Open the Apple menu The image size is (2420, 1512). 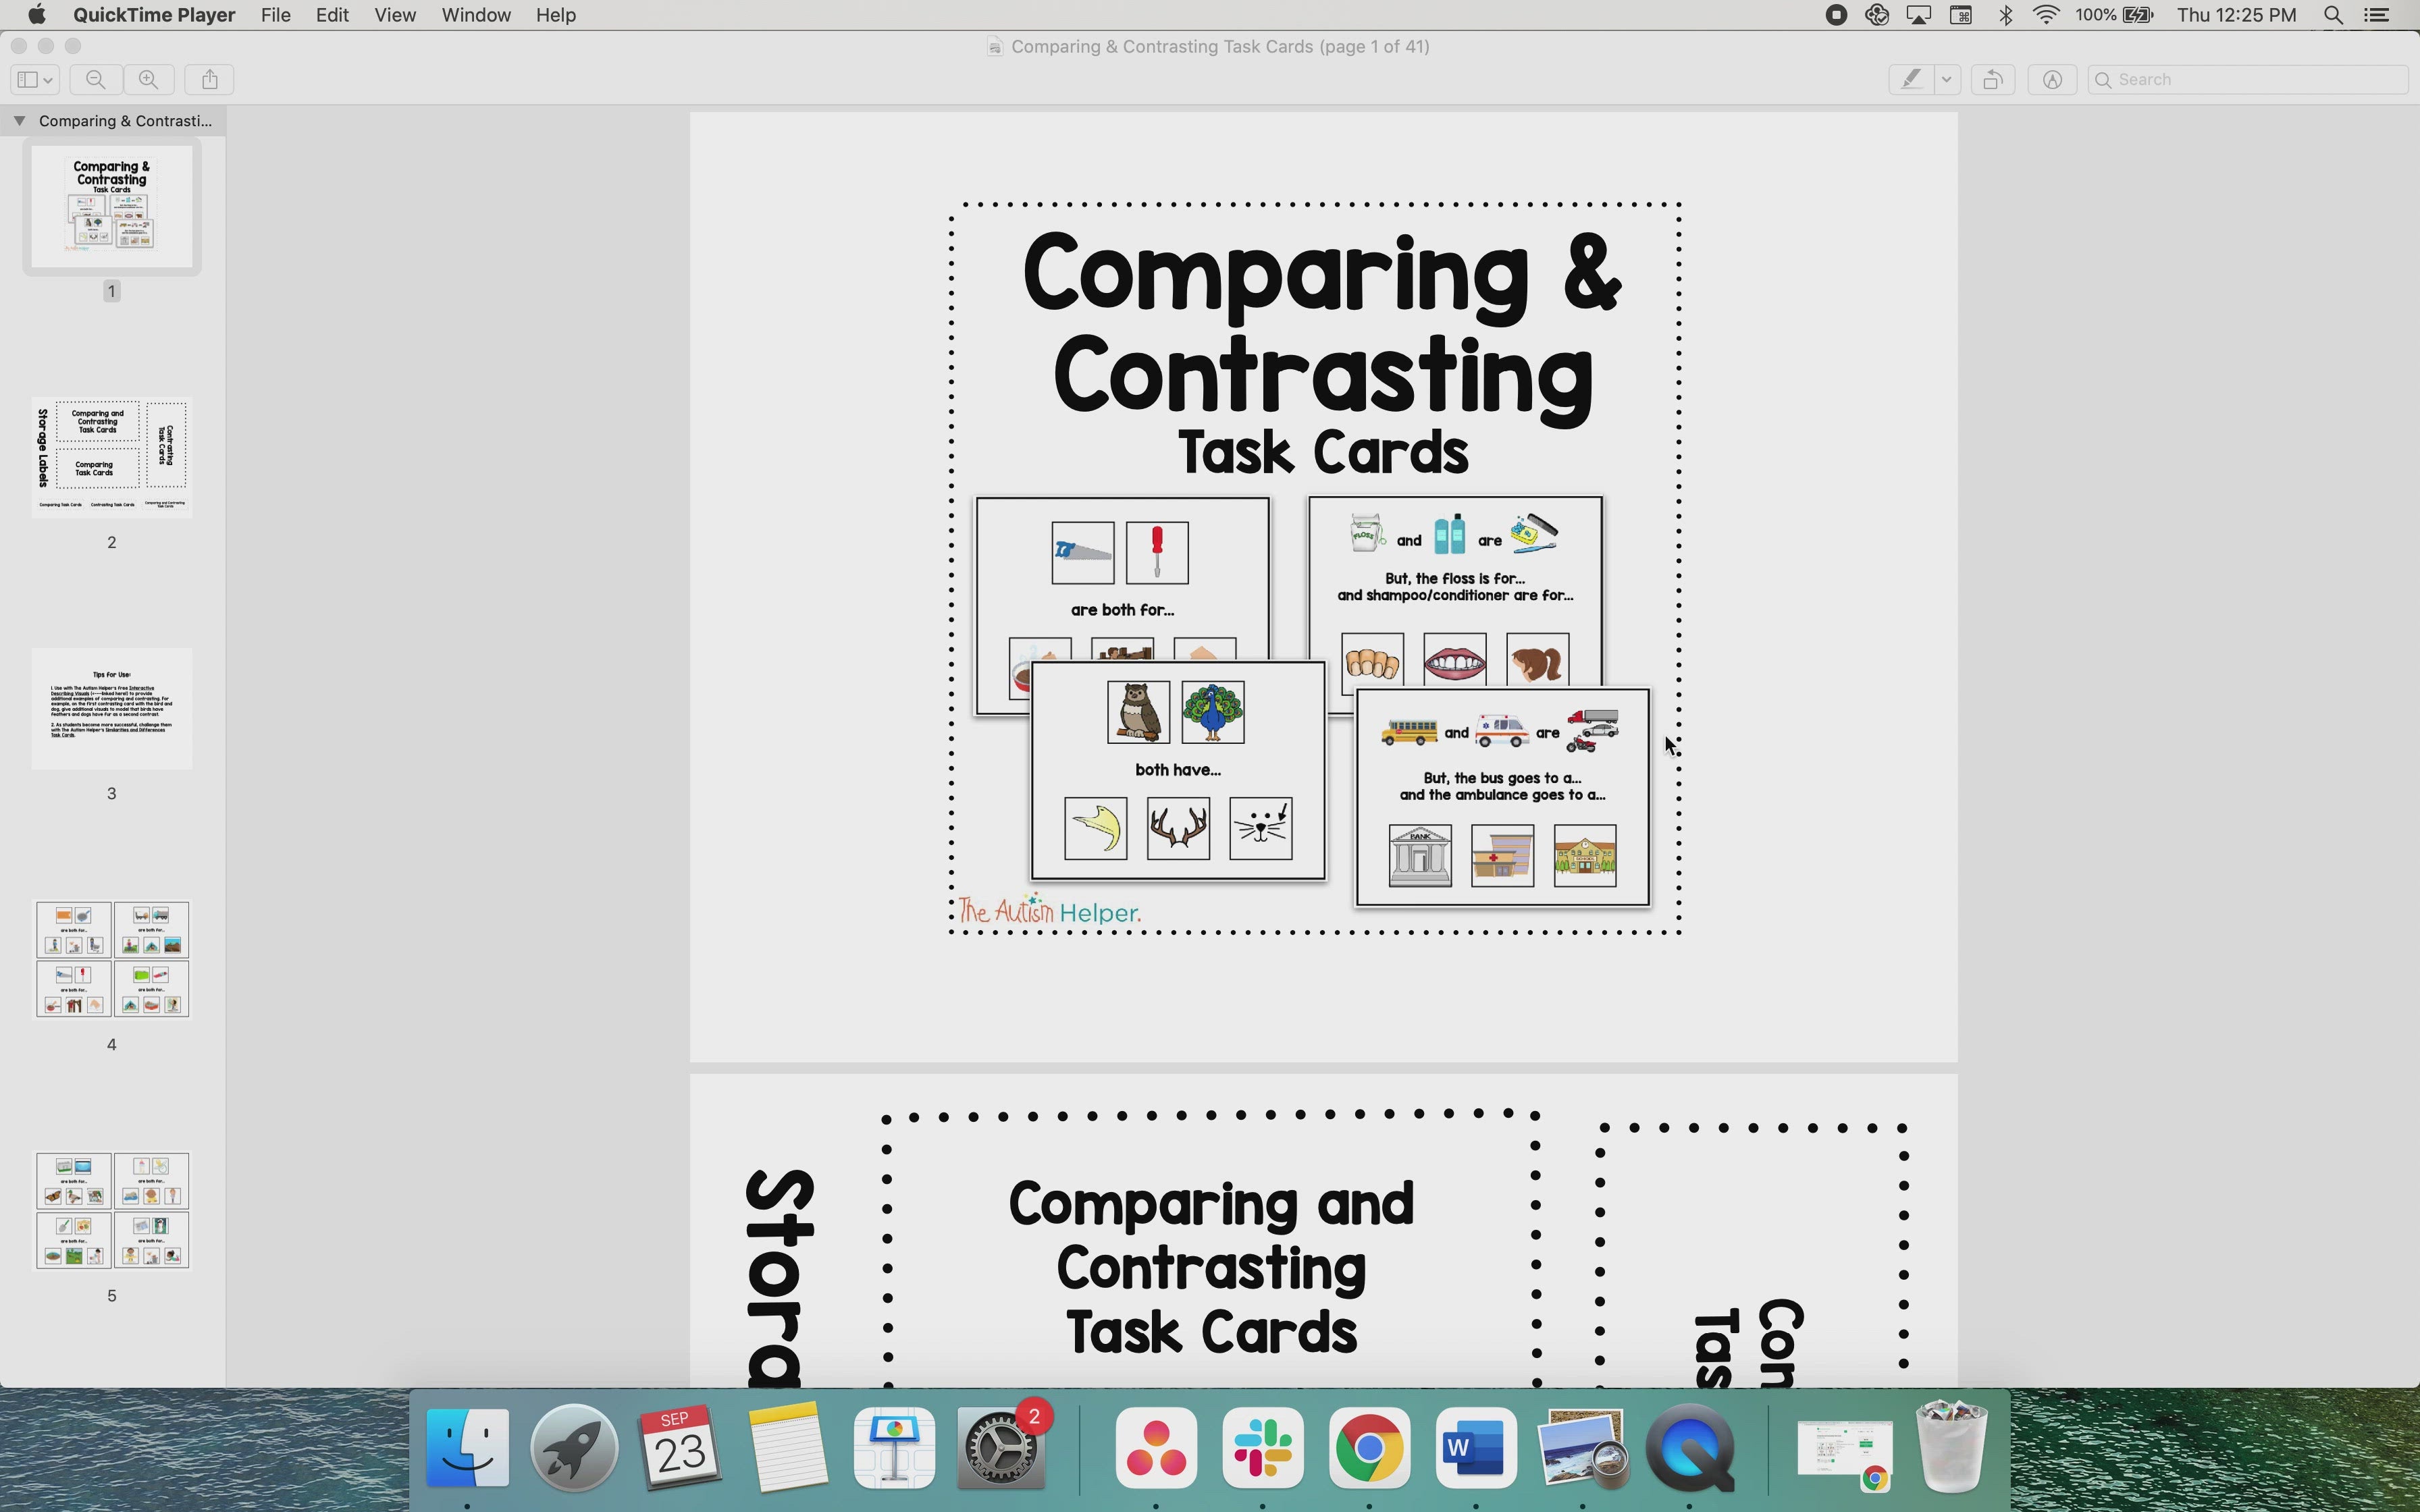36,15
